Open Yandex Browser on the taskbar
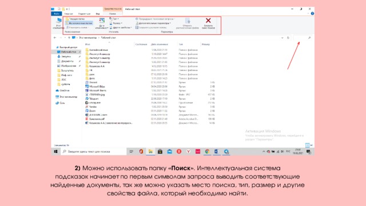 click(x=188, y=152)
